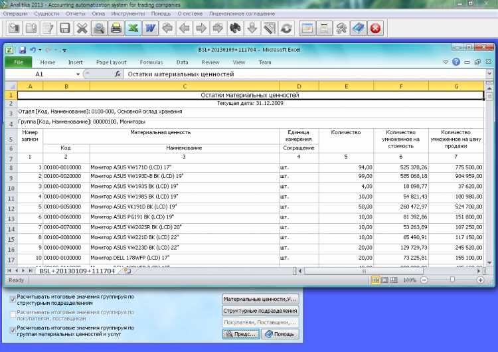Expand Quick Access Toolbar customize arrow
Image resolution: width=498 pixels, height=352 pixels.
pos(64,50)
